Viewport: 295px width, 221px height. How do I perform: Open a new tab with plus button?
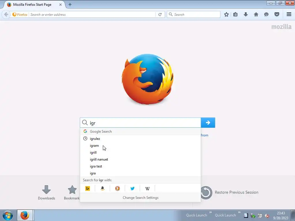tap(70, 5)
